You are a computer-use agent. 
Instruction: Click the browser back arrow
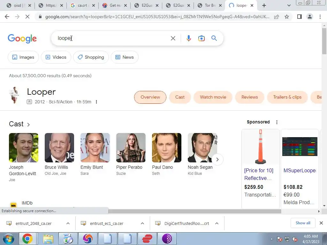tap(7, 17)
